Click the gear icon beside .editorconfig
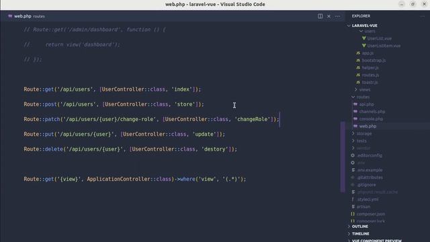This screenshot has width=430, height=242. pyautogui.click(x=353, y=155)
